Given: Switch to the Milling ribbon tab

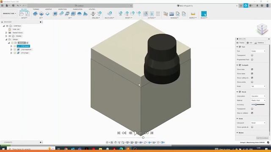Looking at the screenshot, I should 24,9.
